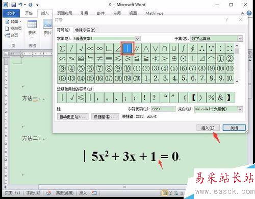Choose the integral symbol ∫
Image resolution: width=255 pixels, height=199 pixels.
183,48
